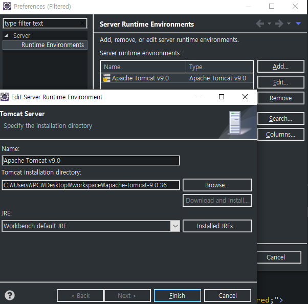Collapse the Server tree node

(6, 35)
